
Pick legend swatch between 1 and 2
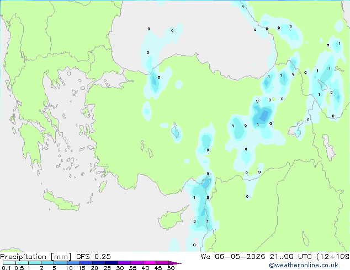pos(35,263)
